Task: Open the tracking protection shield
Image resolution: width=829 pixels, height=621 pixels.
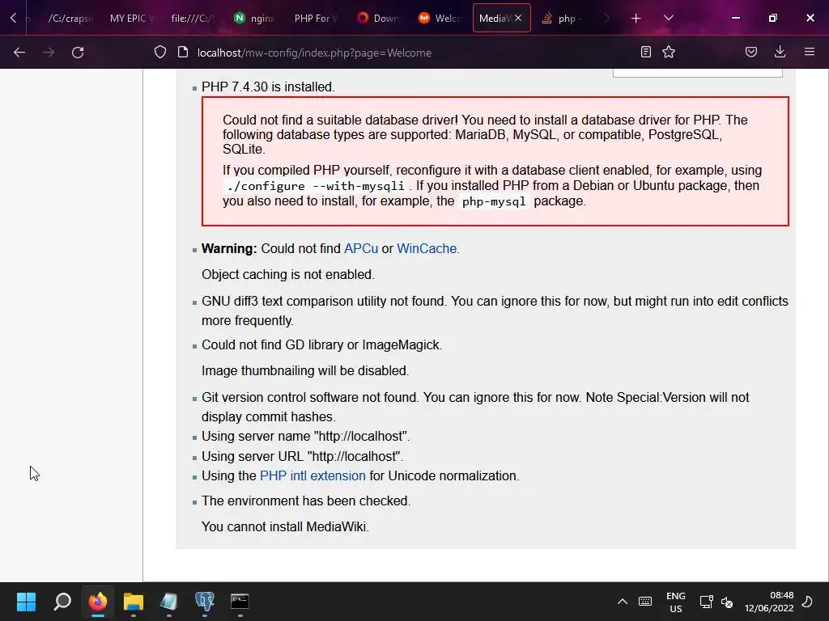Action: [x=160, y=53]
